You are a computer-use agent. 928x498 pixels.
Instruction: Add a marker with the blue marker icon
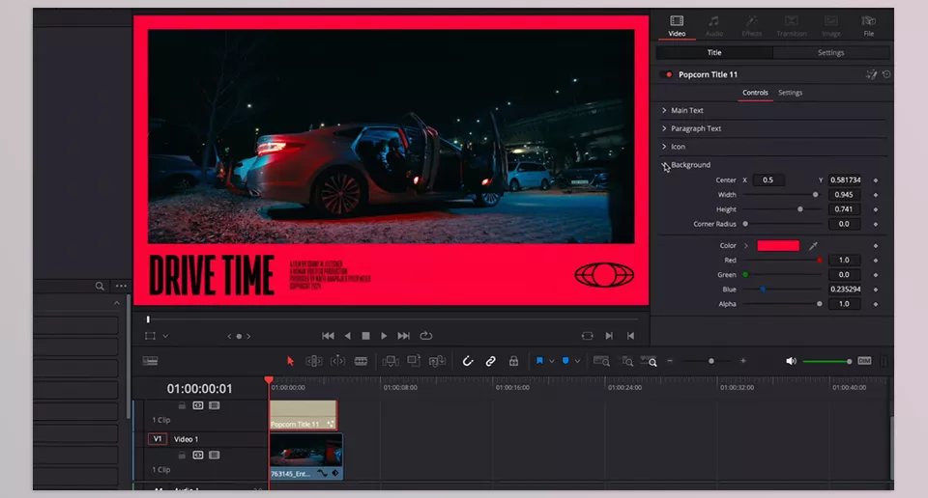[565, 361]
